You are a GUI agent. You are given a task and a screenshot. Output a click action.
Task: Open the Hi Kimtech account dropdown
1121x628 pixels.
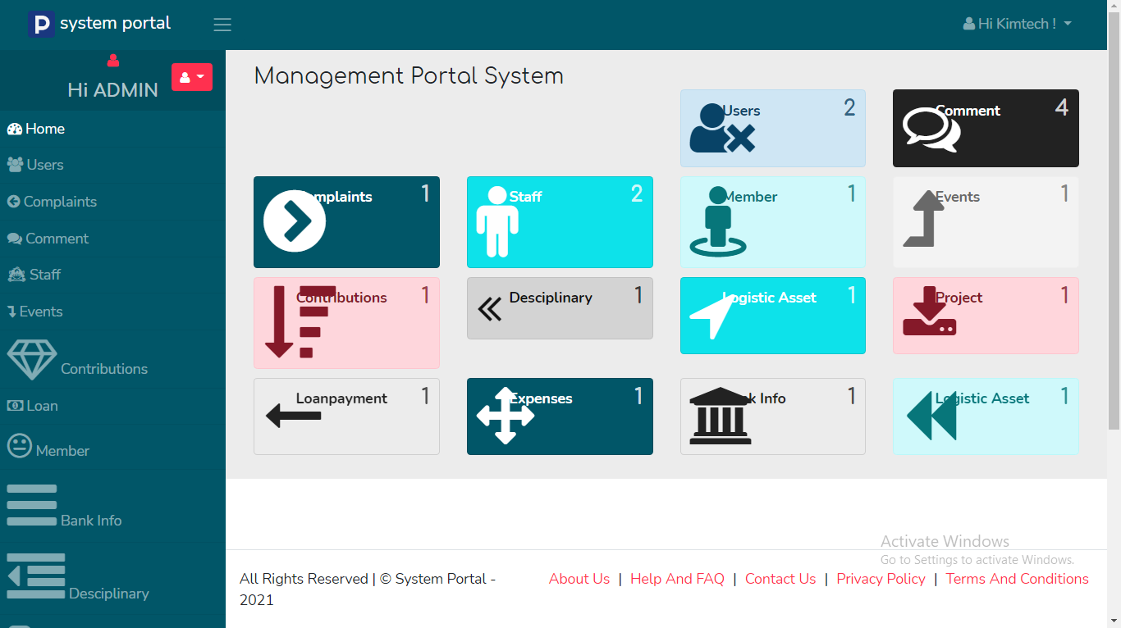tap(1016, 24)
